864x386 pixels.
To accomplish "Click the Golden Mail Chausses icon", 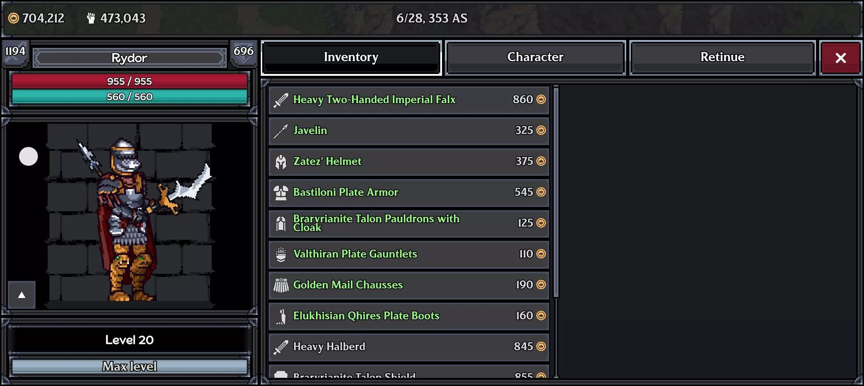I will tap(281, 285).
